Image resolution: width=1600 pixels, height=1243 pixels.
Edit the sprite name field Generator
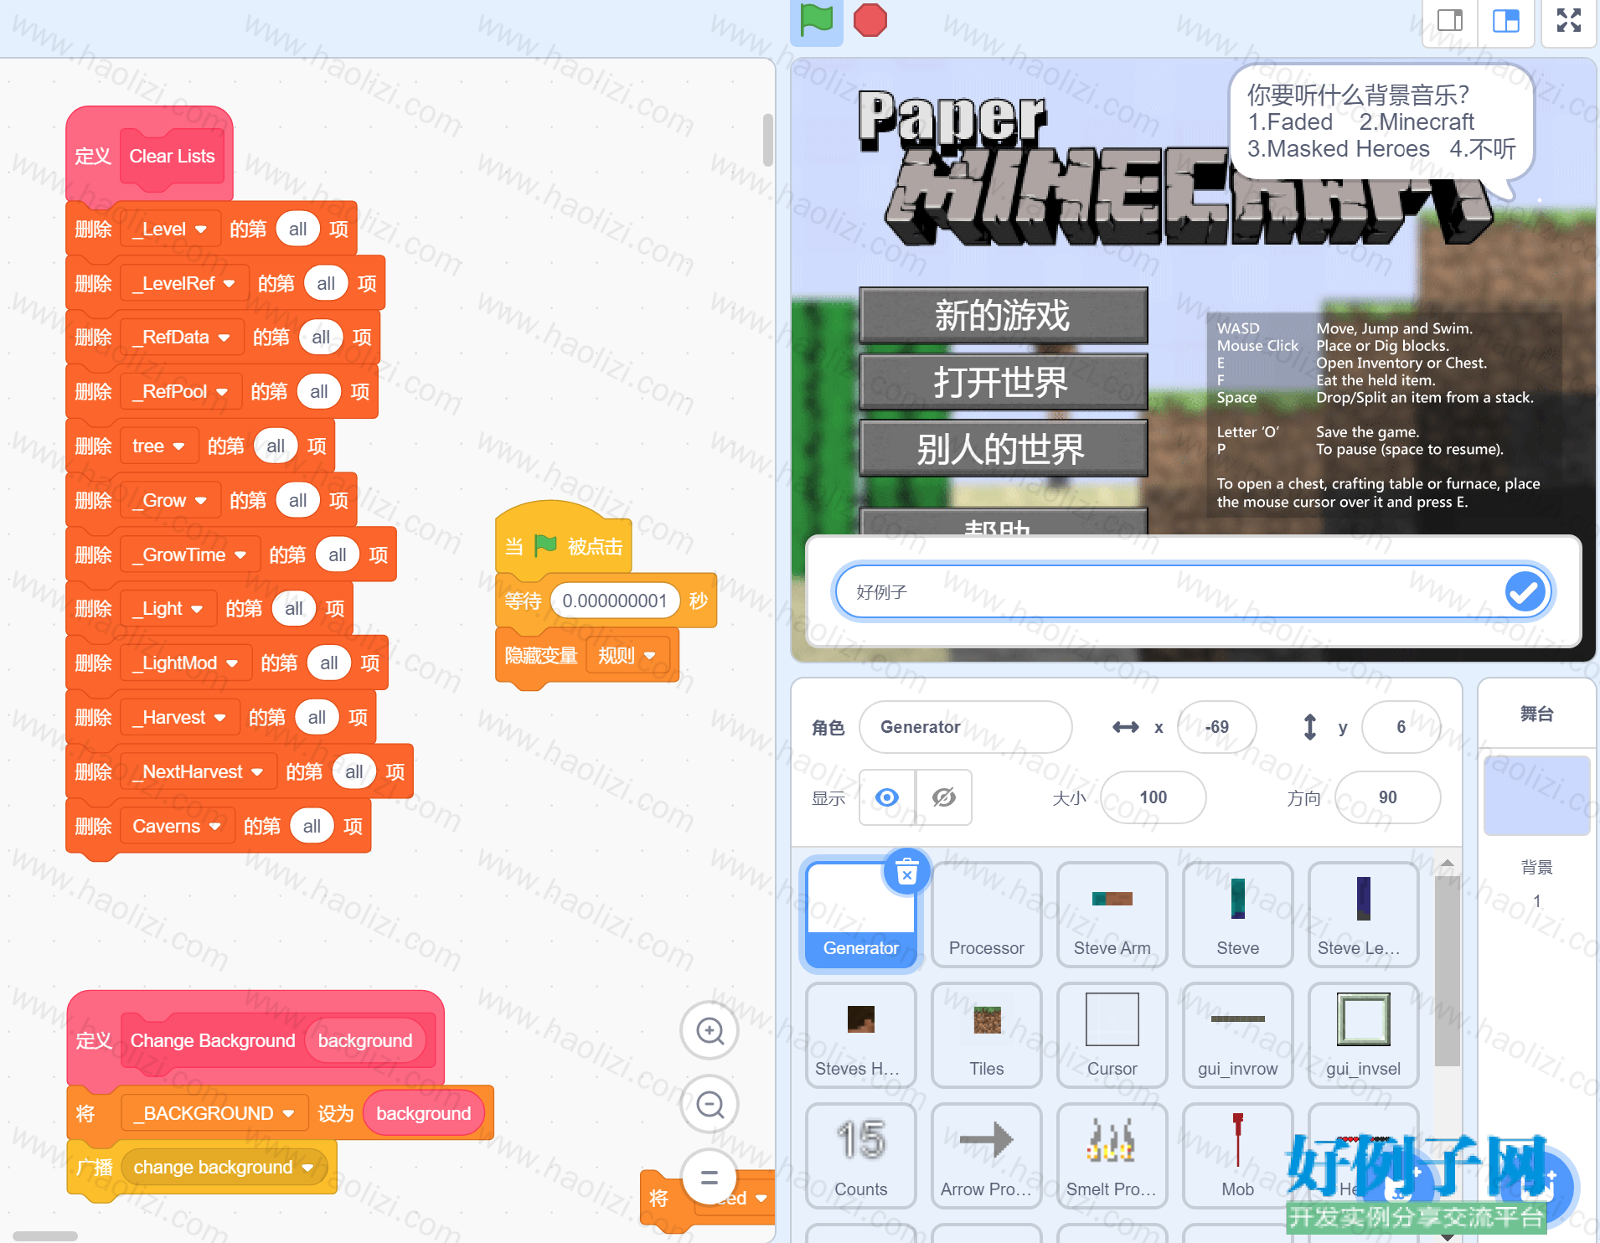click(x=966, y=727)
